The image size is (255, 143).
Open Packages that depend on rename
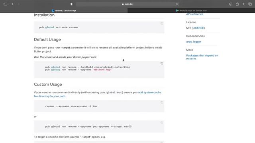[202, 57]
